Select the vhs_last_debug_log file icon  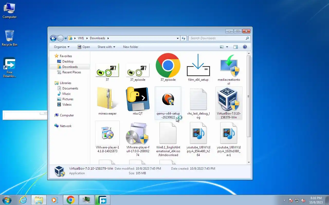[x=198, y=99]
